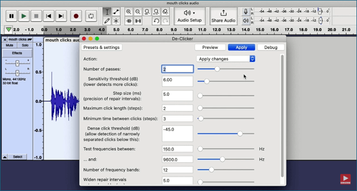Click the green timeline playhead triangle
This screenshot has width=357, height=191.
[9, 30]
